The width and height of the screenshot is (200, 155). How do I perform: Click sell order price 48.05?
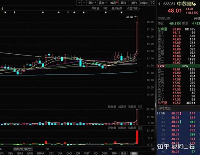click(176, 53)
